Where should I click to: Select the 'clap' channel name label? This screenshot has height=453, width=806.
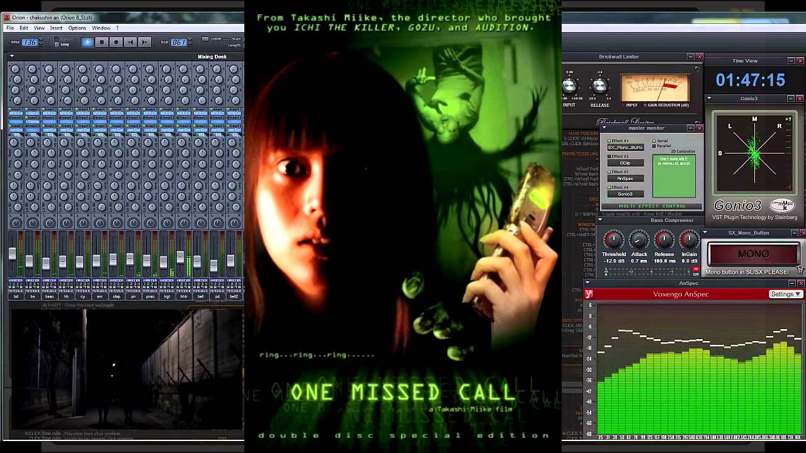[x=116, y=296]
